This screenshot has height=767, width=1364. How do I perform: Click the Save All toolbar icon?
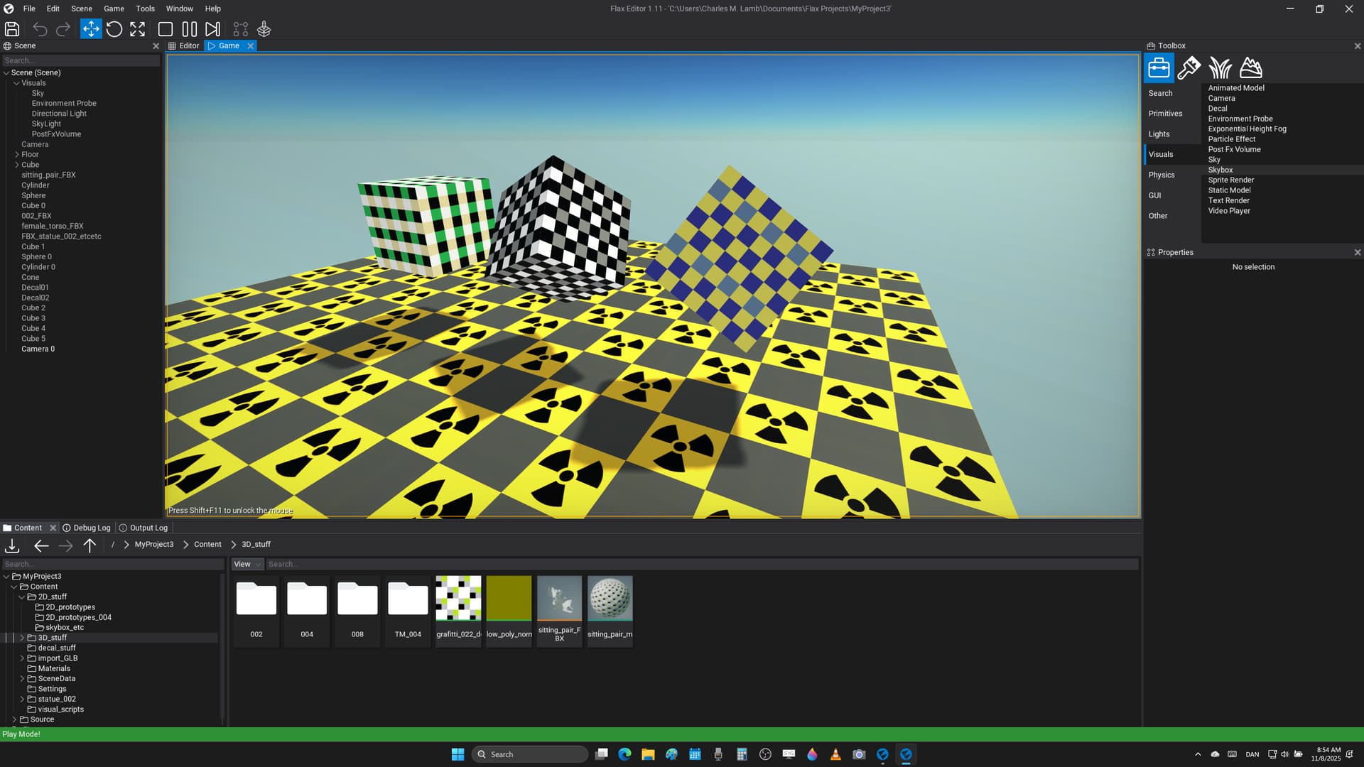point(12,29)
